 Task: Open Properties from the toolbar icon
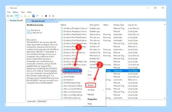(x=21, y=16)
